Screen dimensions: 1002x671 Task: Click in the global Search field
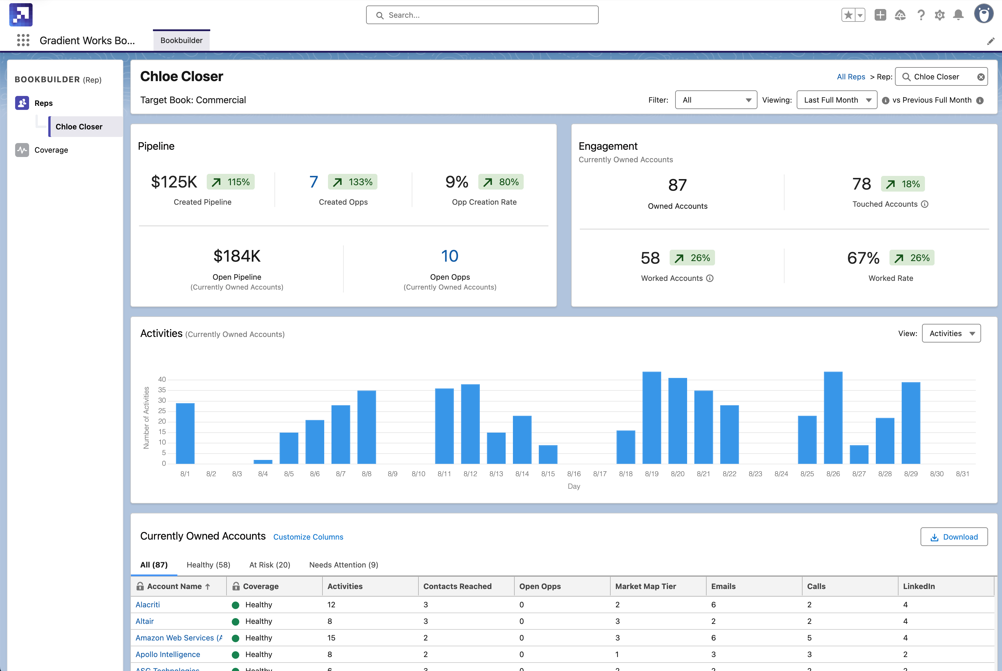[x=482, y=15]
